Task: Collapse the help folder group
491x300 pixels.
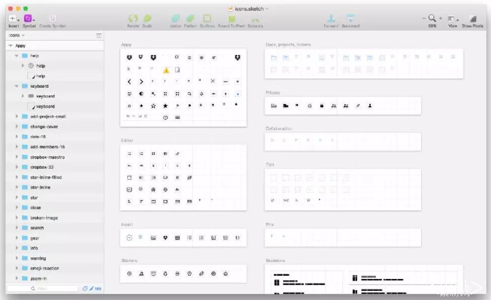Action: click(x=17, y=55)
